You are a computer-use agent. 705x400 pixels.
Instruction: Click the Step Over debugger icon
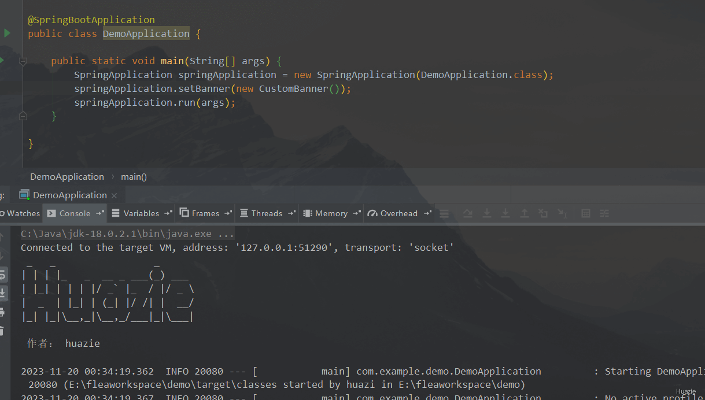click(468, 213)
